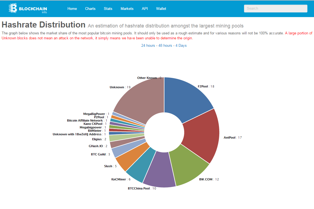Open the Stats menu item
314x209 pixels.
[x=108, y=9]
